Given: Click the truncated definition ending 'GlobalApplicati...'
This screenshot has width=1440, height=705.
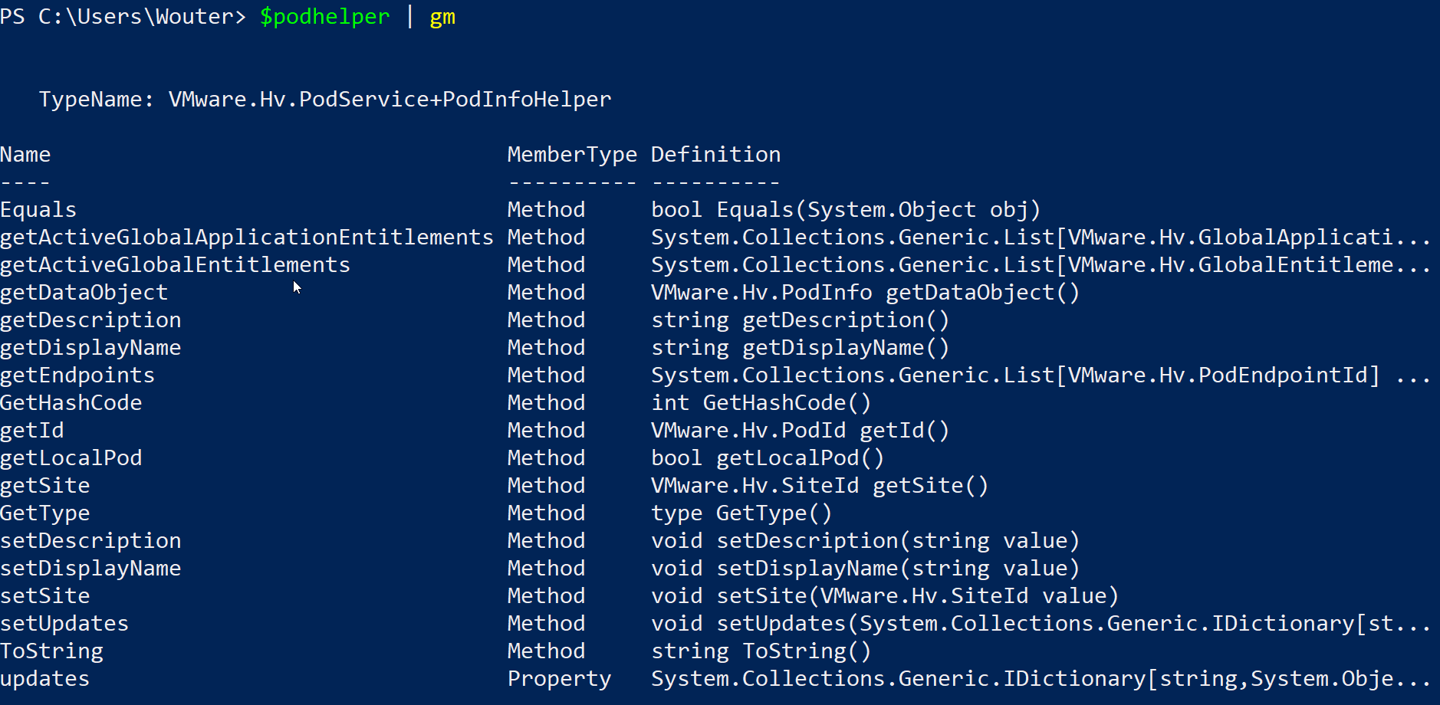Looking at the screenshot, I should 1041,238.
